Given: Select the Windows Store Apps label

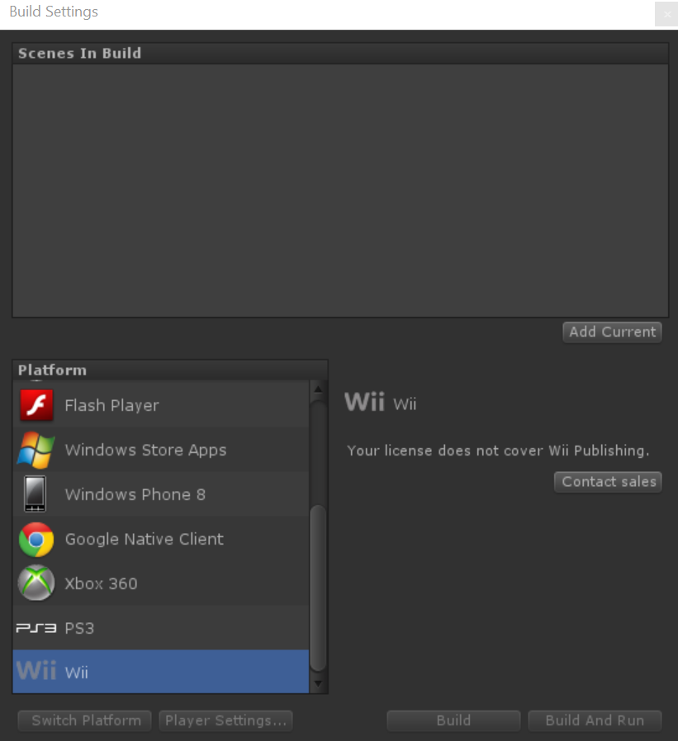Looking at the screenshot, I should pos(145,450).
